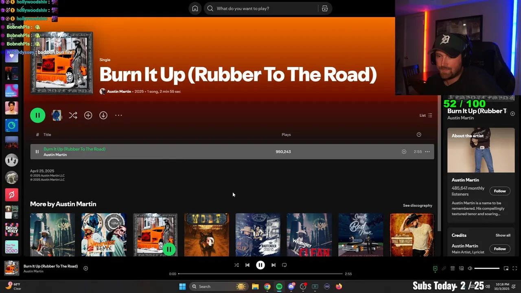
Task: Open Firefox from the taskbar
Action: (x=339, y=286)
